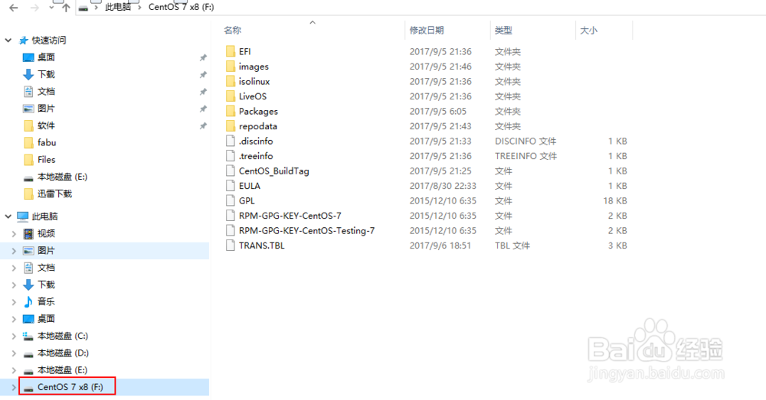Image resolution: width=766 pixels, height=400 pixels.
Task: Click the back navigation arrow
Action: point(13,8)
